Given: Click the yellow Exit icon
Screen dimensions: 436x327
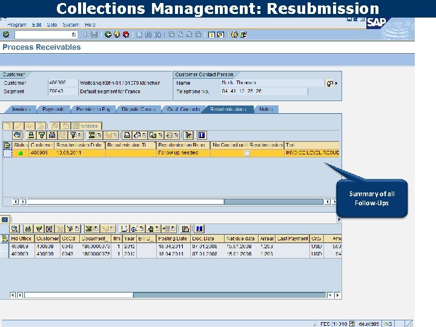Looking at the screenshot, I should click(117, 35).
